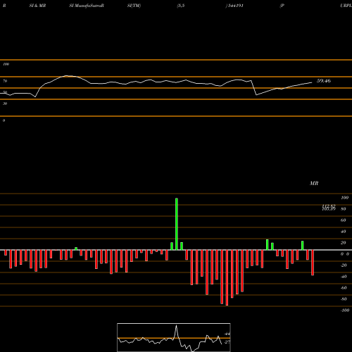
Task: Select the 80 label on MR axis
Action: pos(344,209)
